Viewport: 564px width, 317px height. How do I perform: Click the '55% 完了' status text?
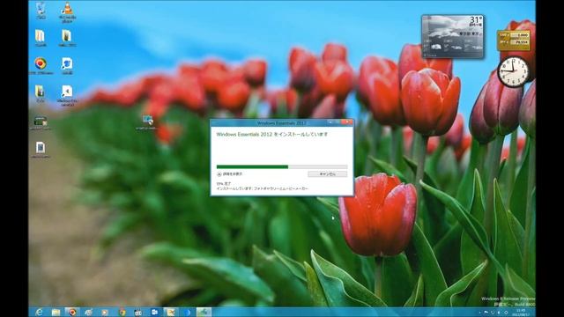point(223,183)
